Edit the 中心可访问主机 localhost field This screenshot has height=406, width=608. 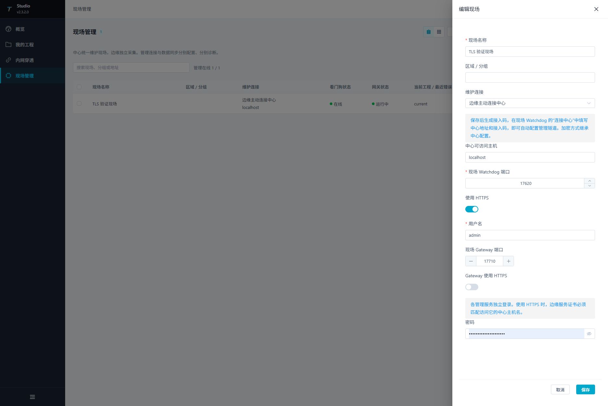530,157
